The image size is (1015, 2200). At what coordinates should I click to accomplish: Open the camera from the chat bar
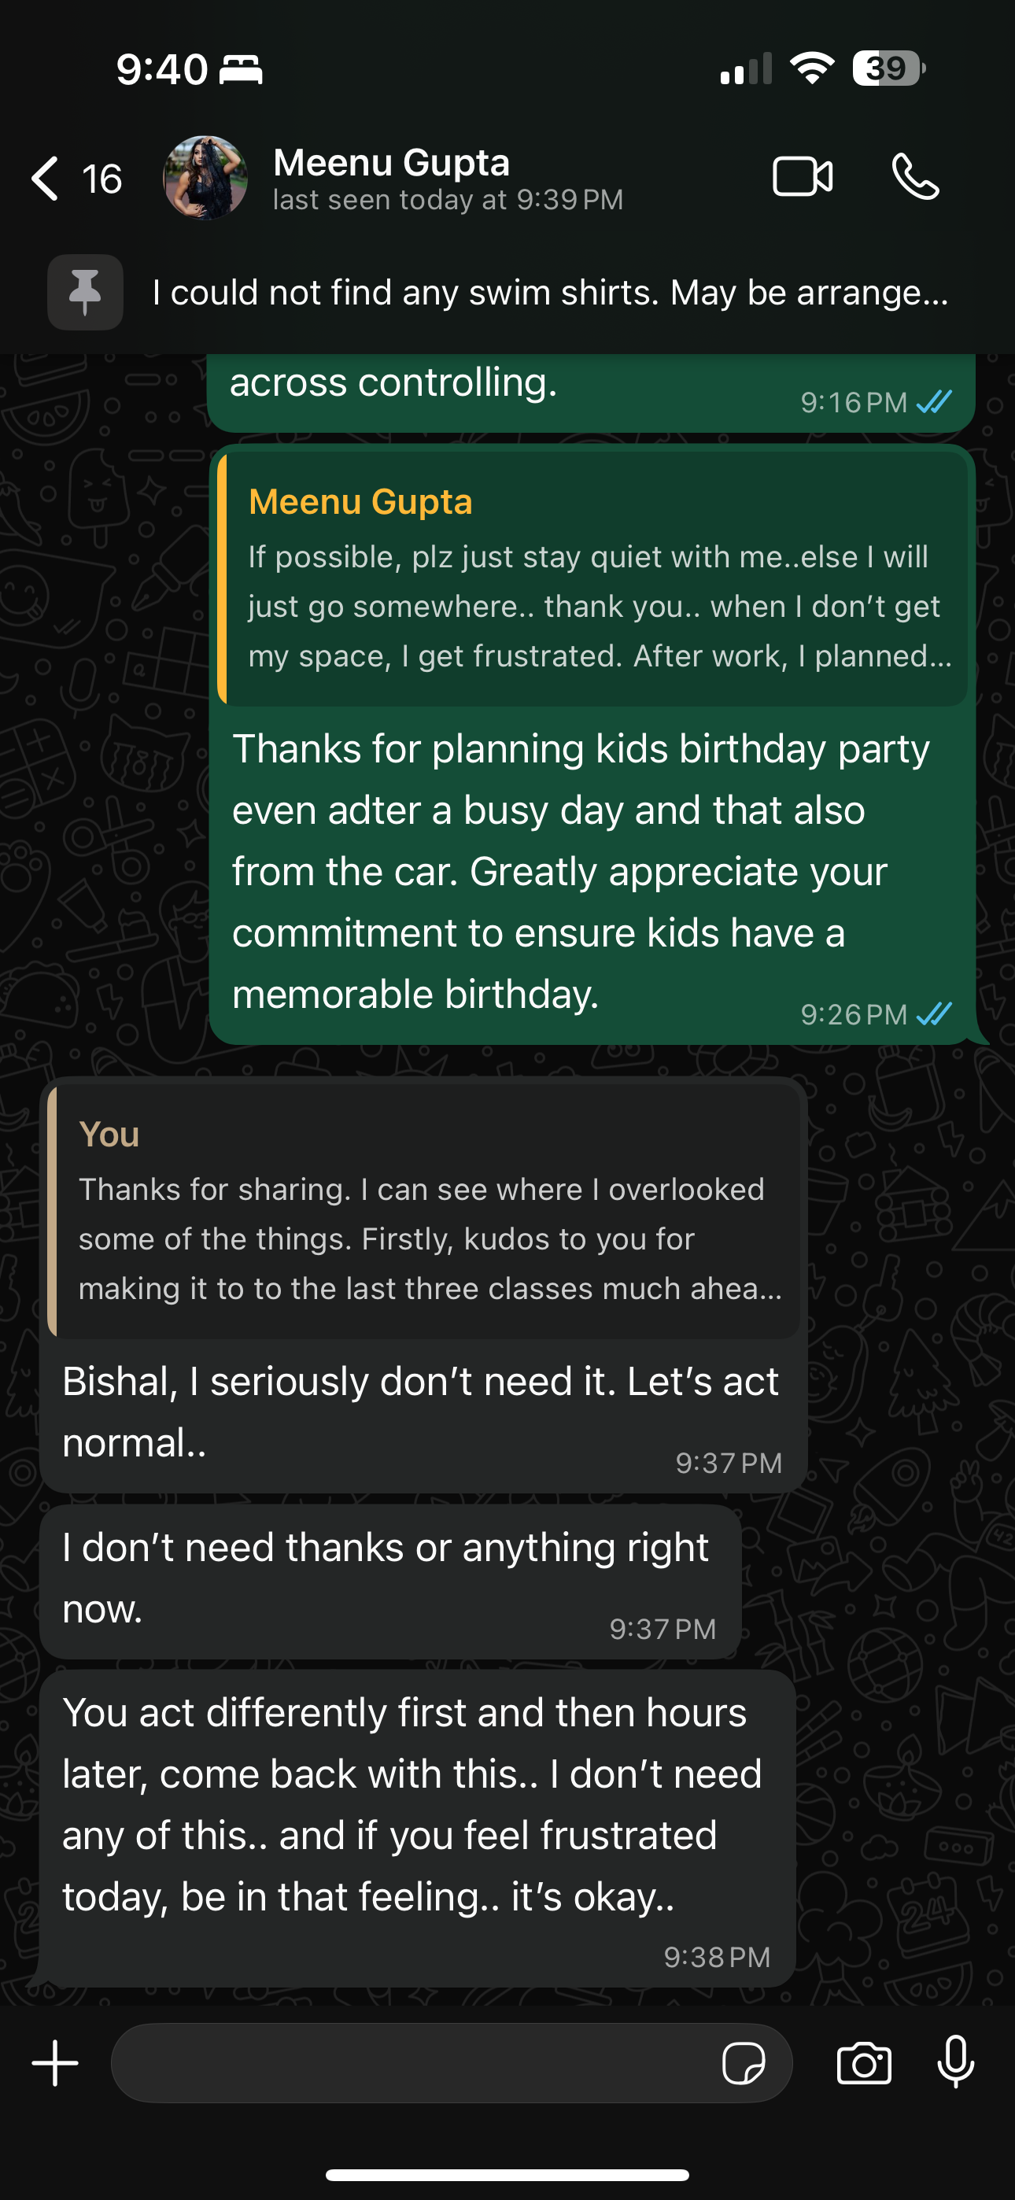864,2063
